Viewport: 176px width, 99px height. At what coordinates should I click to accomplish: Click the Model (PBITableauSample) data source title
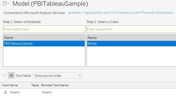point(50,3)
